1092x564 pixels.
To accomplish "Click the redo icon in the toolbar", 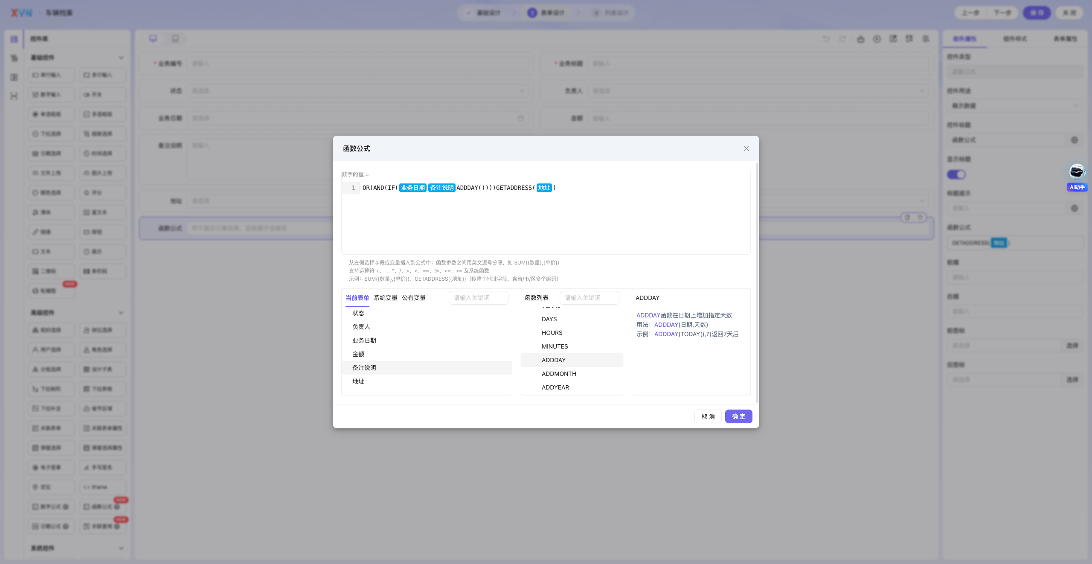I will click(842, 39).
